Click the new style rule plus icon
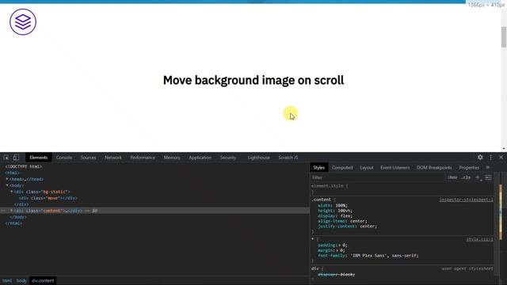This screenshot has width=507, height=285. tap(478, 177)
